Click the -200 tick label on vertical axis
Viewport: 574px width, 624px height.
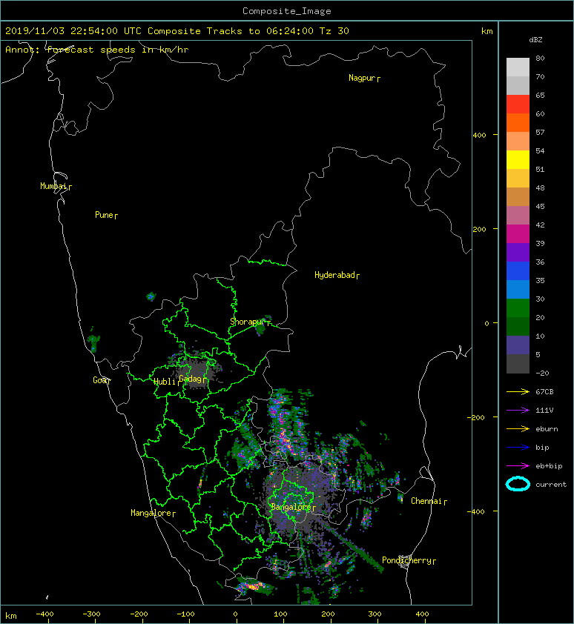click(476, 417)
